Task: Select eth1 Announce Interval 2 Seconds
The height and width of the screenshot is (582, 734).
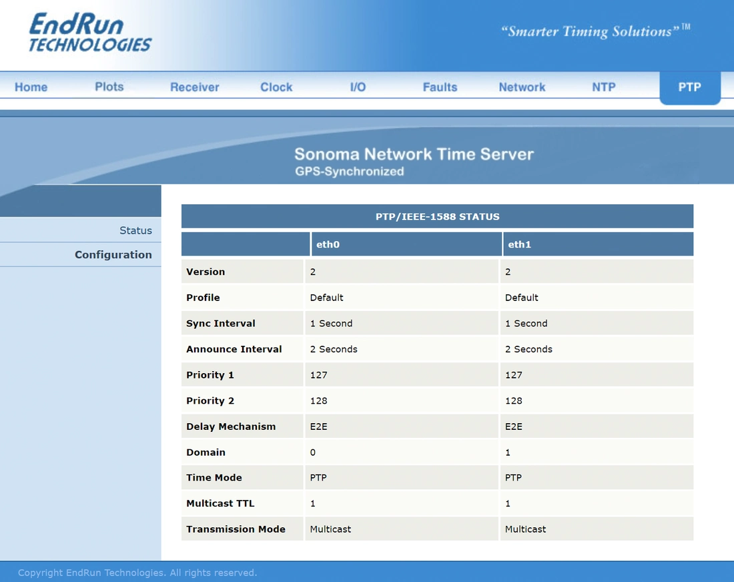Action: [x=528, y=349]
